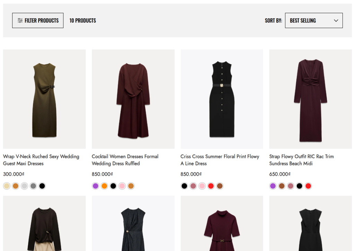View the burgundy wrap long-sleeve dress image
This screenshot has width=355, height=251.
coord(133,99)
